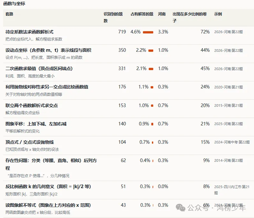Click the count value 62
The height and width of the screenshot is (218, 254).
tap(123, 160)
